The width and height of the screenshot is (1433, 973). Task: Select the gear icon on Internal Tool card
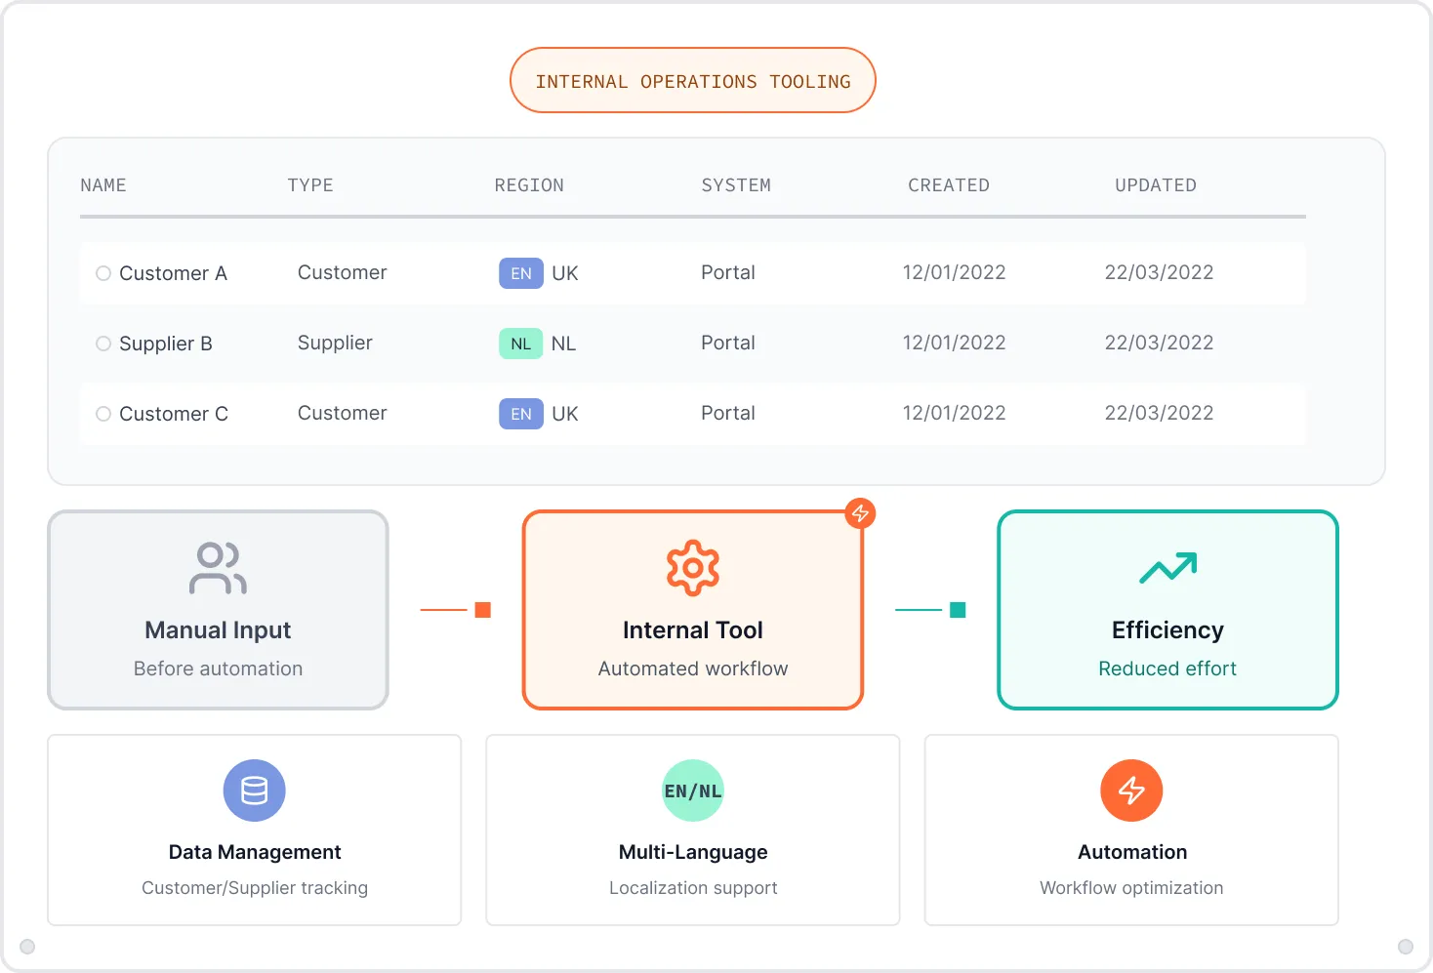pos(693,568)
